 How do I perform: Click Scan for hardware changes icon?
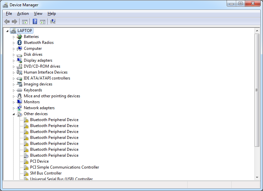[53, 21]
